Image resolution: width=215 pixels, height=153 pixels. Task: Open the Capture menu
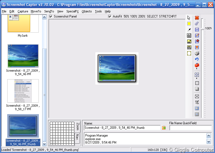[23, 11]
